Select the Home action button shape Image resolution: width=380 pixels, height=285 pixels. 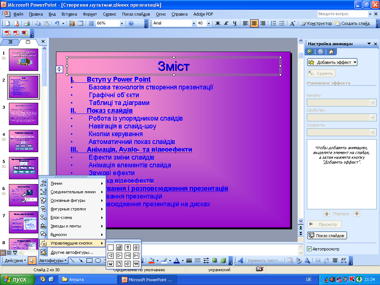pyautogui.click(x=119, y=248)
